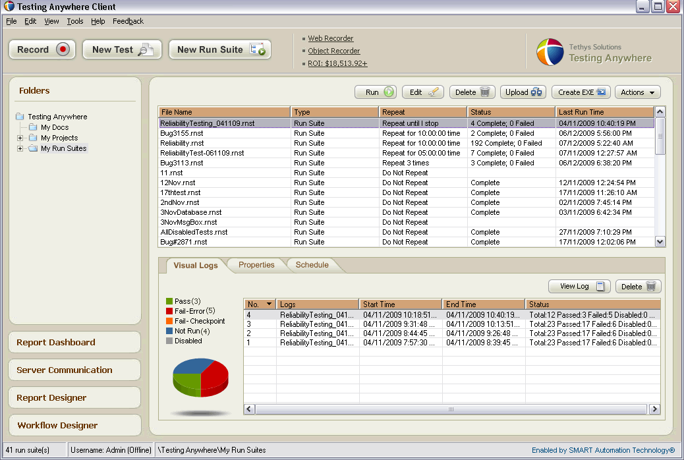Expand the My Run Suites folder node
This screenshot has height=460, width=684.
point(20,148)
